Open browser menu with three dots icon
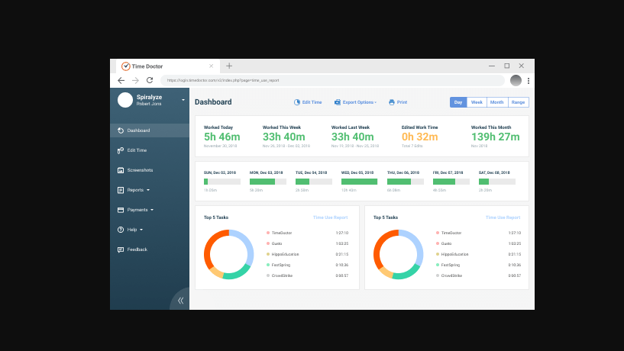This screenshot has height=351, width=624. point(528,81)
